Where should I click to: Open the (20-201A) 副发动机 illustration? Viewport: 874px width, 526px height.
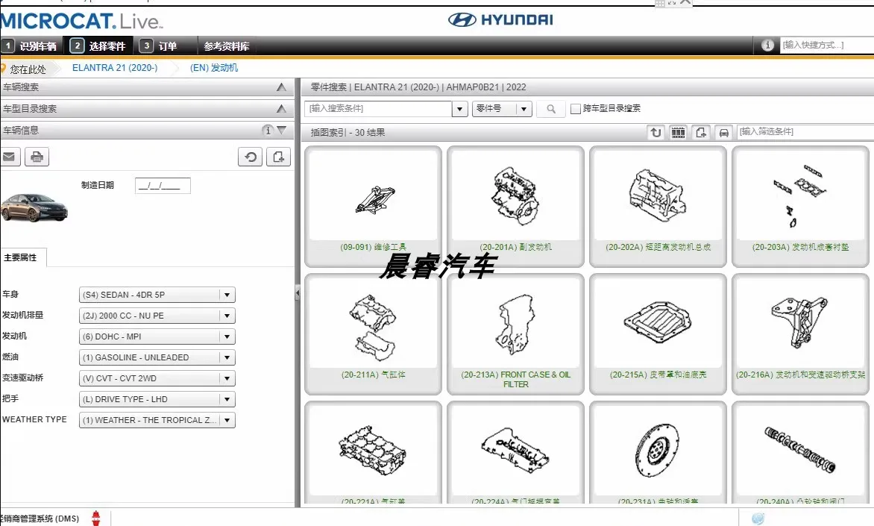(515, 197)
